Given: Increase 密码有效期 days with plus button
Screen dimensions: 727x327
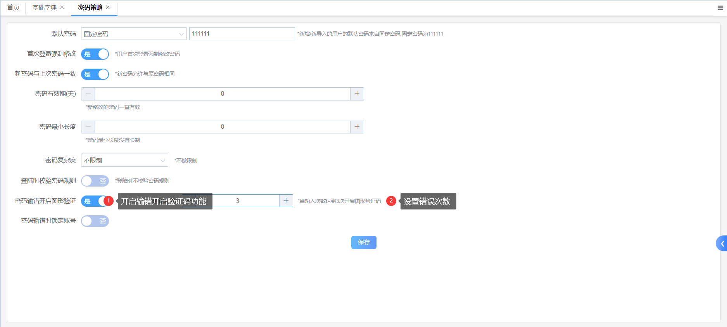Looking at the screenshot, I should pos(357,94).
